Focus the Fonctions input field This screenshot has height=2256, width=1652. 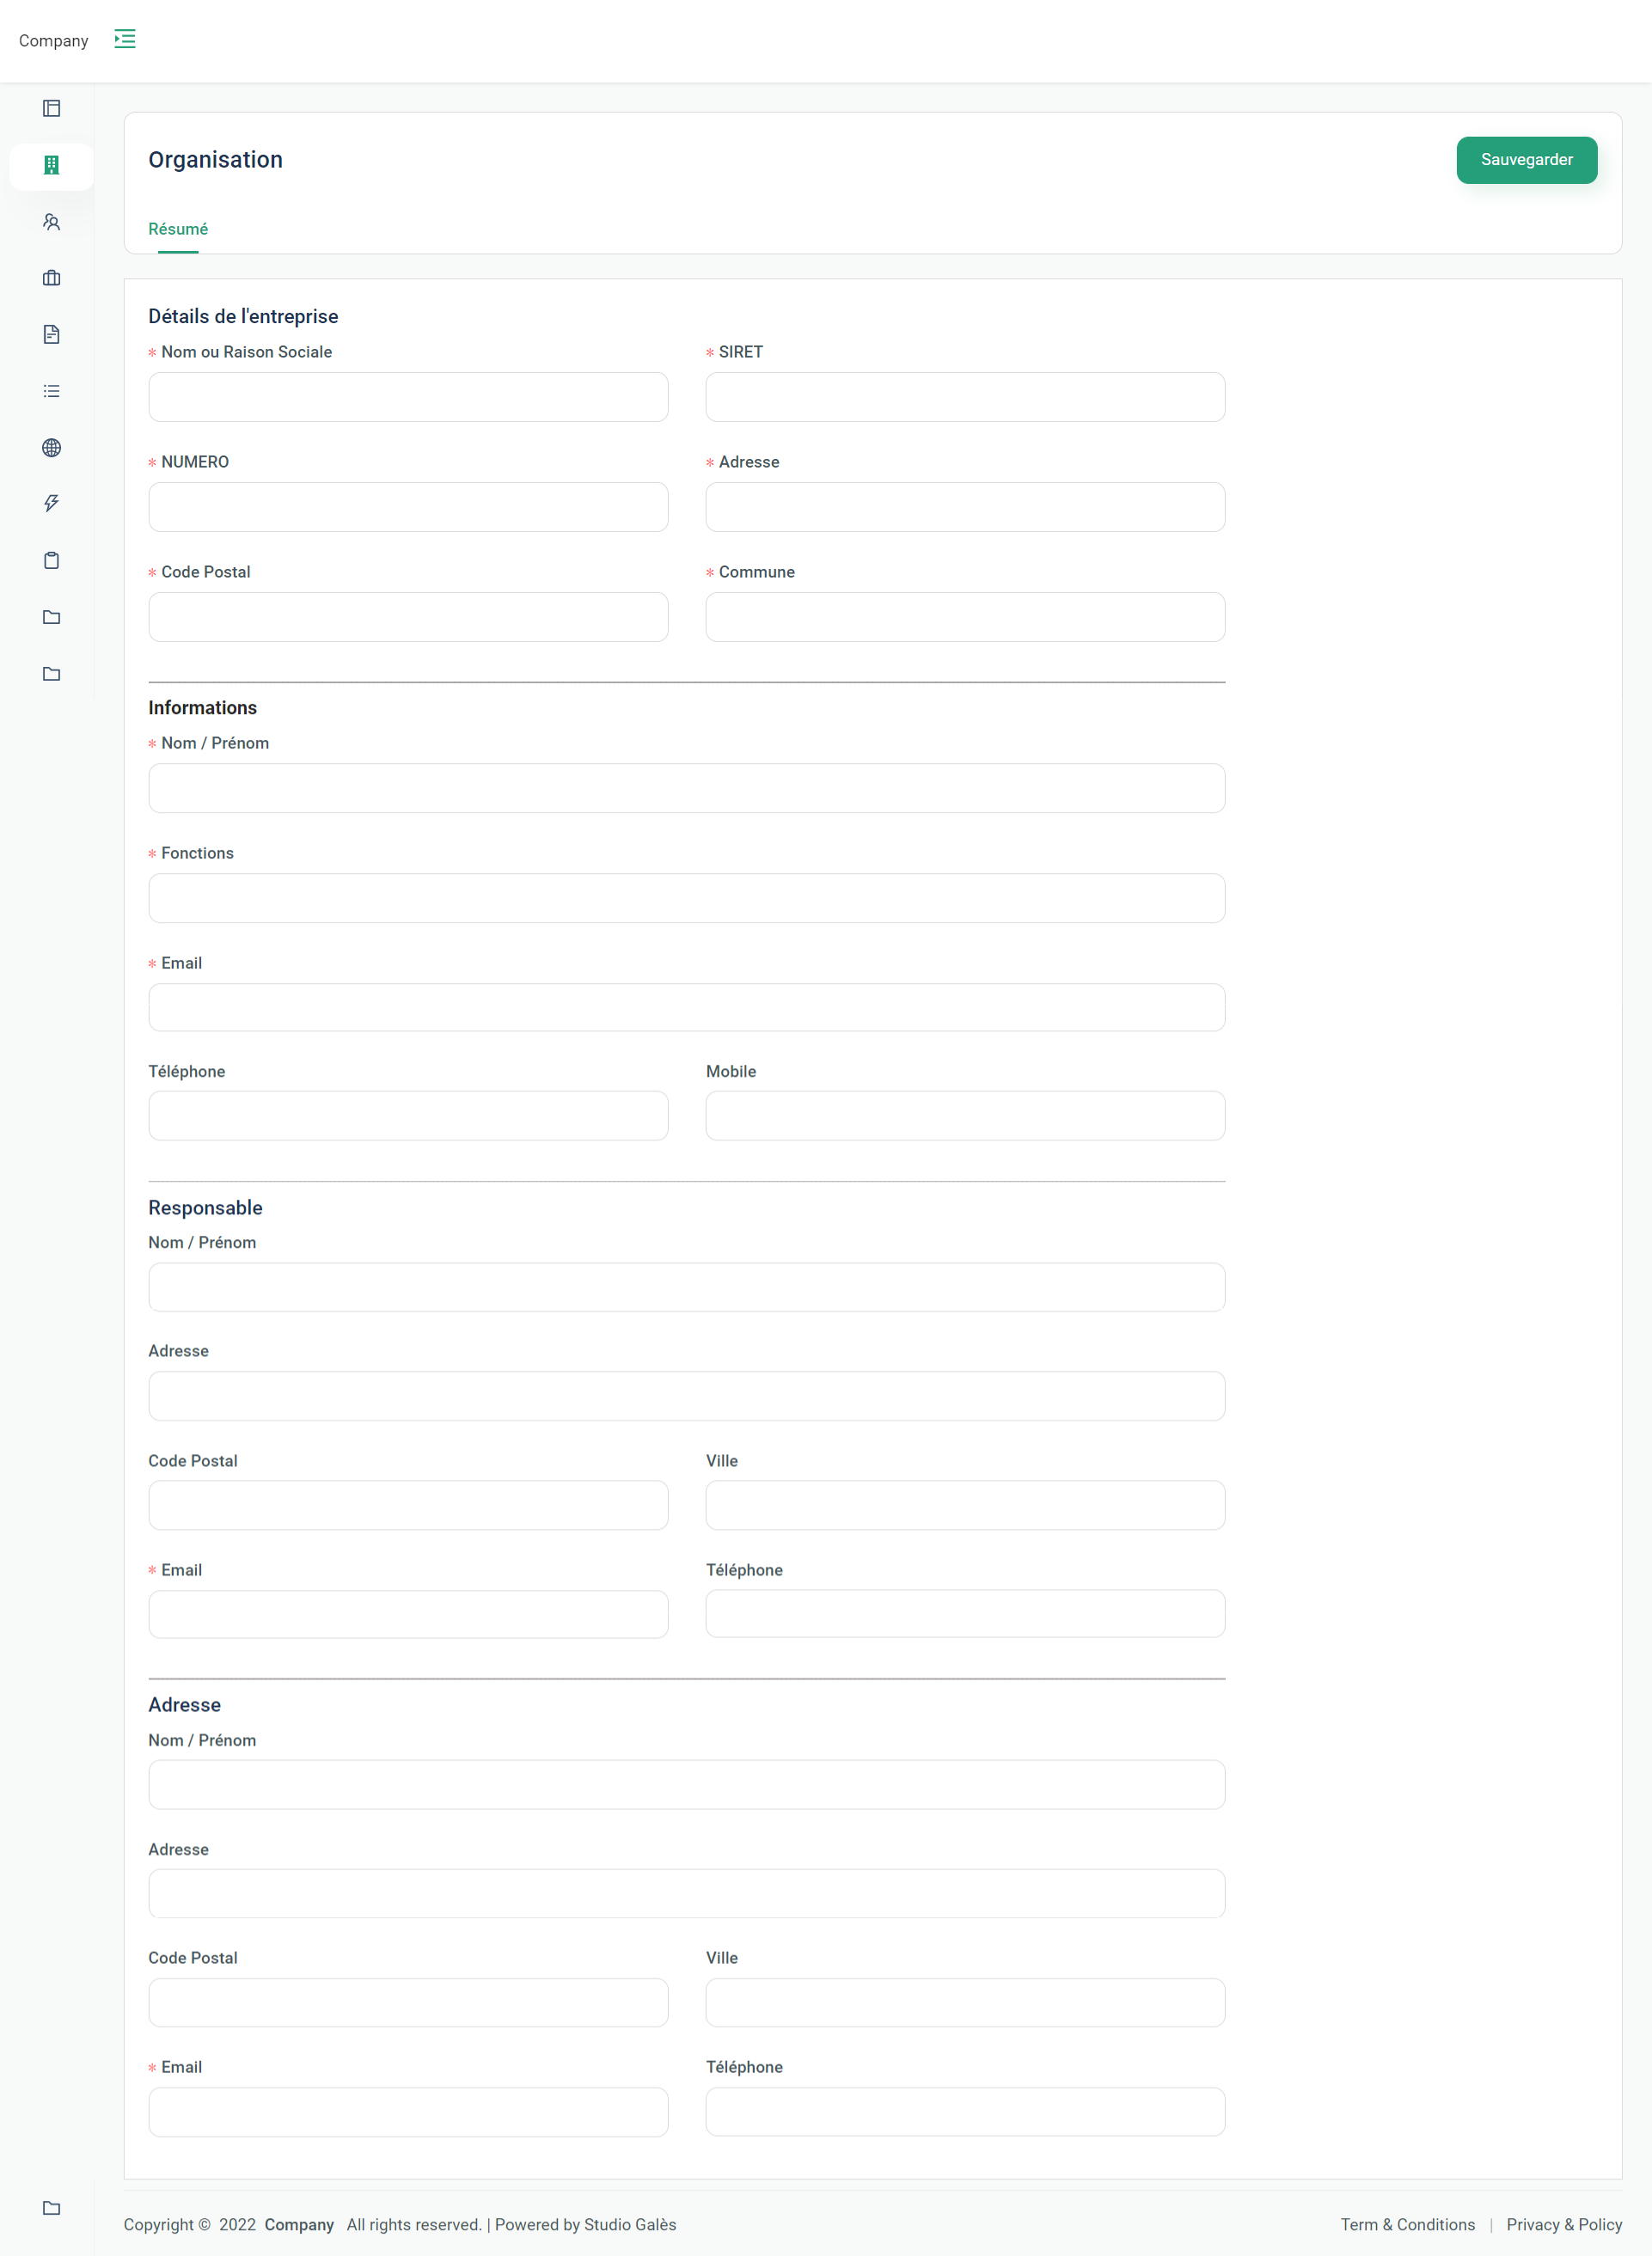pyautogui.click(x=686, y=898)
